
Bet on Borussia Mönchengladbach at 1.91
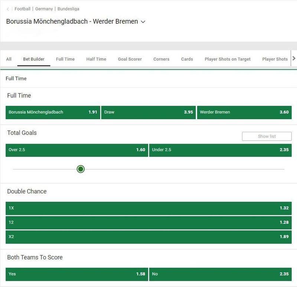pos(53,112)
